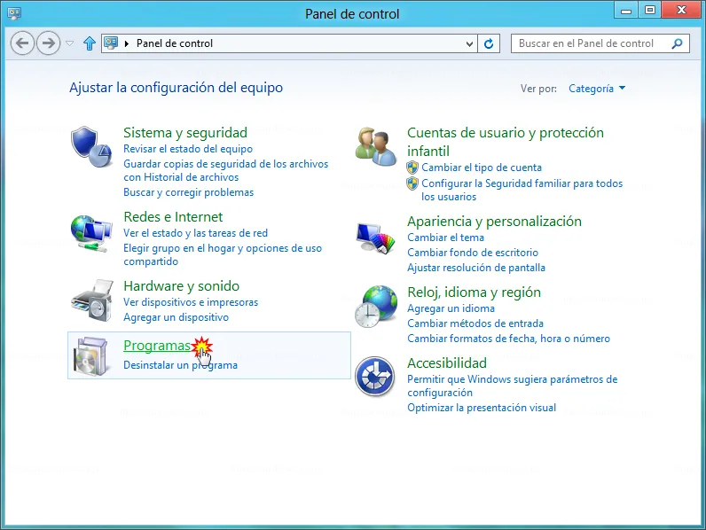Image resolution: width=706 pixels, height=530 pixels.
Task: Click the shield icon beside Configurar la Seguridad familiar
Action: pyautogui.click(x=412, y=183)
